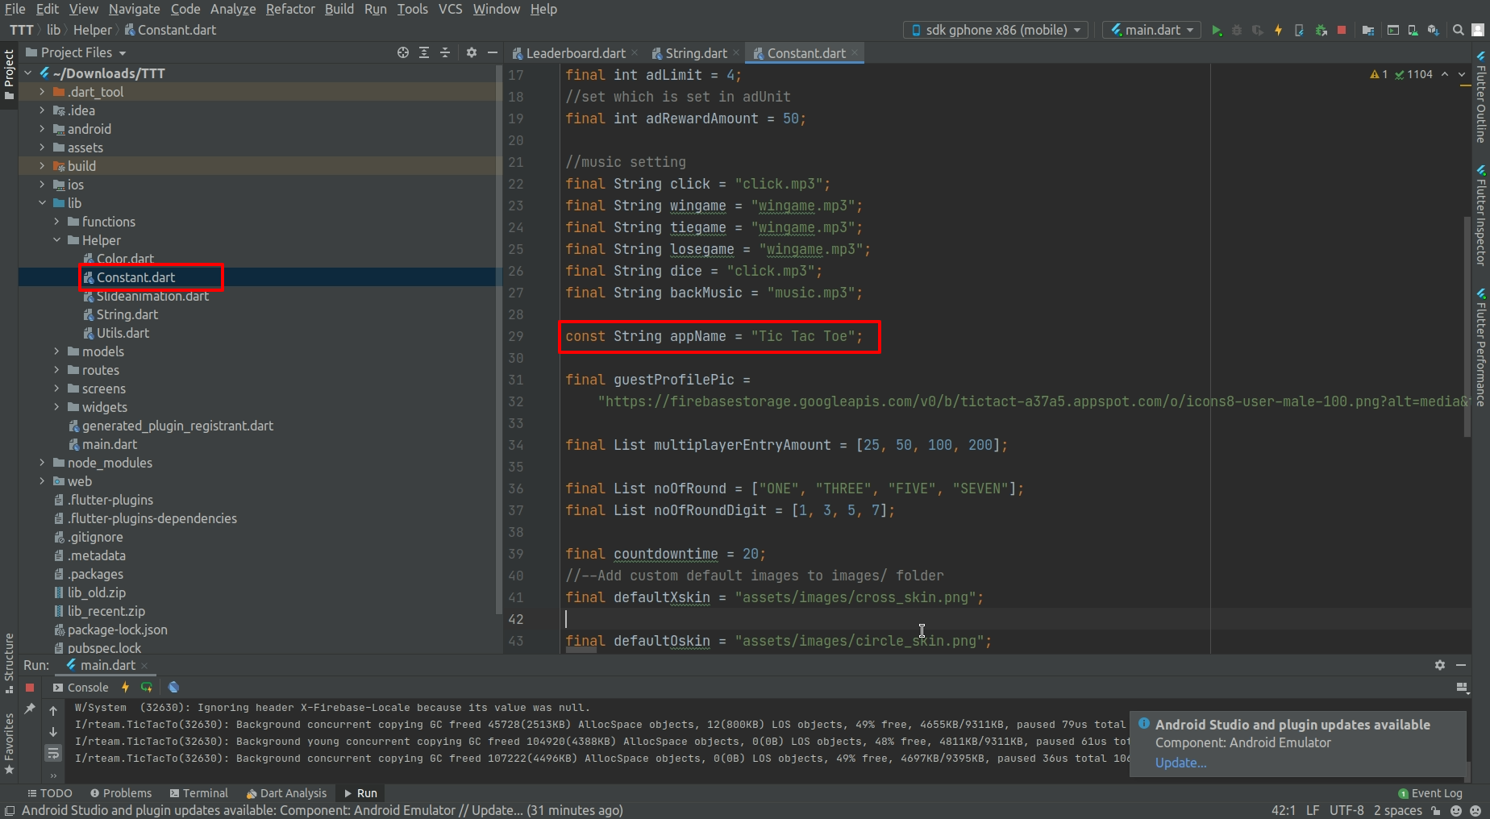
Task: Open the Project panel gear settings
Action: (x=472, y=52)
